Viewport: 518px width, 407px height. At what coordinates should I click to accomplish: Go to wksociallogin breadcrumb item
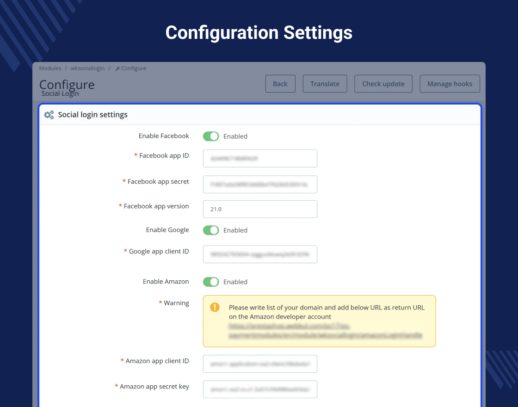click(x=87, y=68)
